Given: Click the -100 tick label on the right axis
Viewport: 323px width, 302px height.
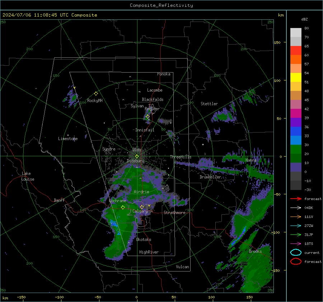Looking at the screenshot, I should [x=276, y=232].
